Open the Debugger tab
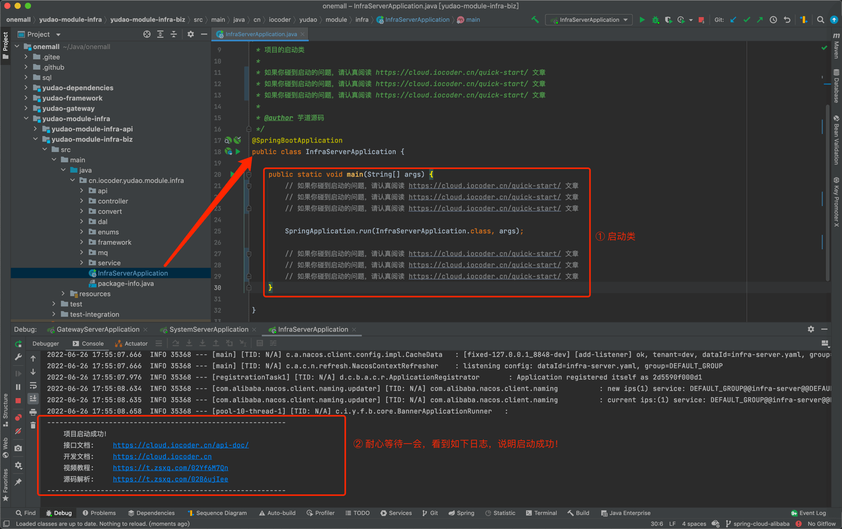The width and height of the screenshot is (842, 529). point(45,344)
